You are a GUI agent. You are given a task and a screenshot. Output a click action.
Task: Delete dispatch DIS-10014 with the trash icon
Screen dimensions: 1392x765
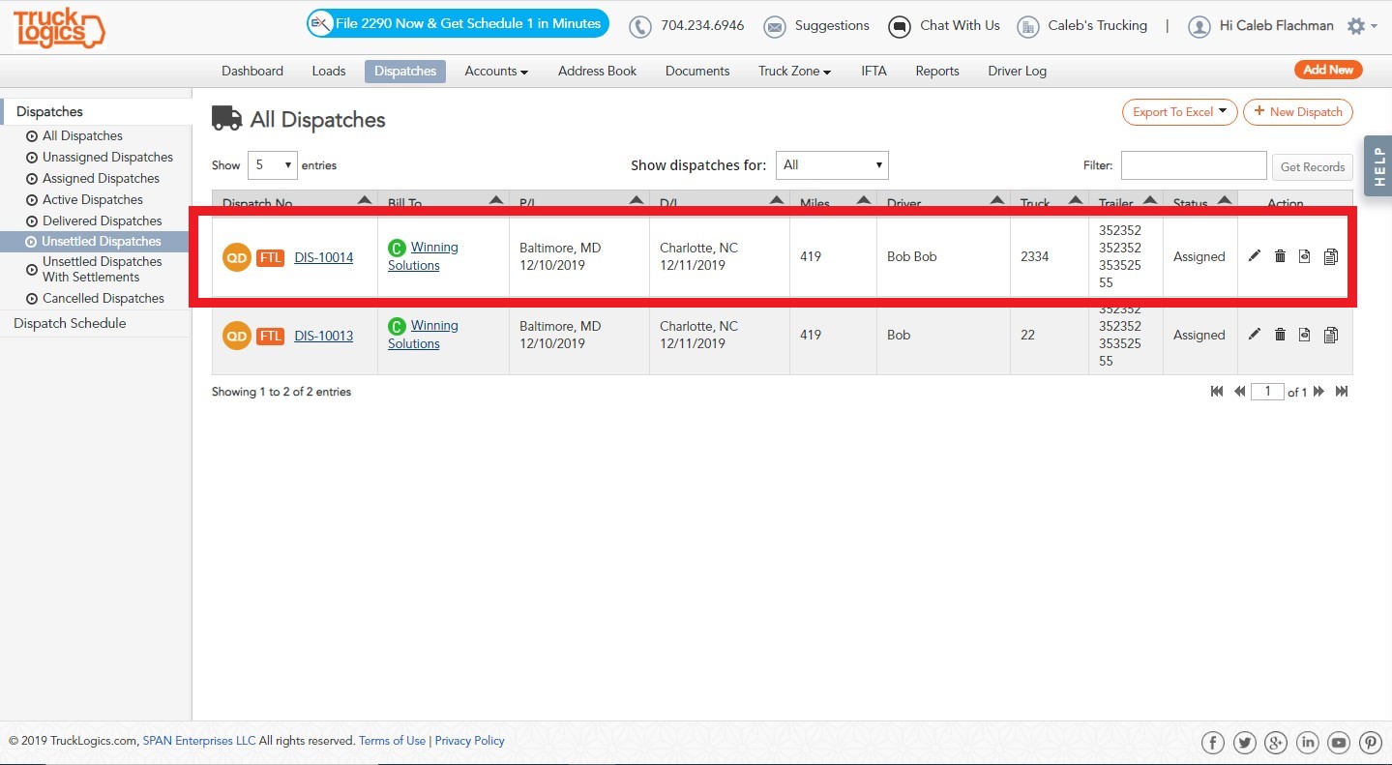coord(1280,256)
